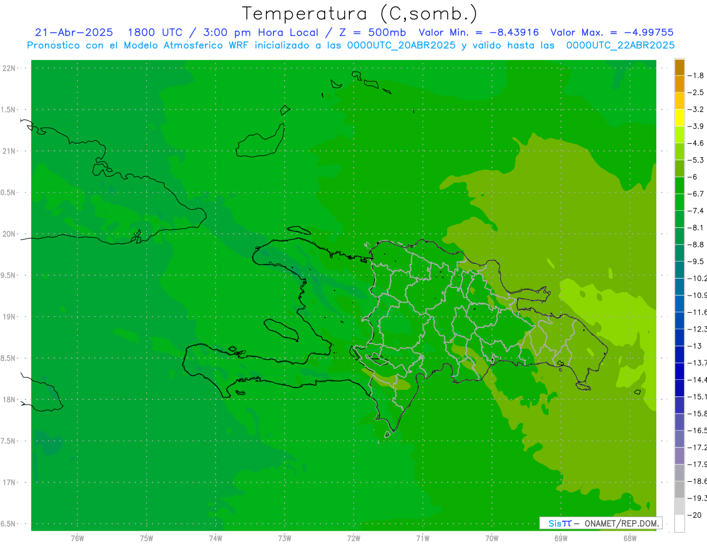Click the '-13' color scale label
The height and width of the screenshot is (546, 707).
[695, 346]
